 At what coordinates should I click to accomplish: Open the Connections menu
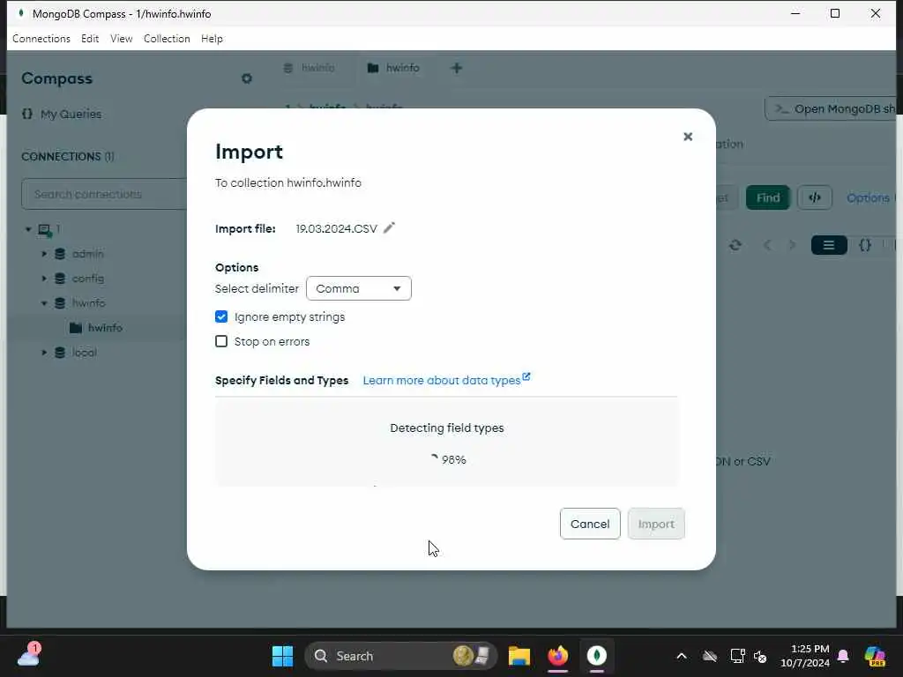click(x=41, y=39)
